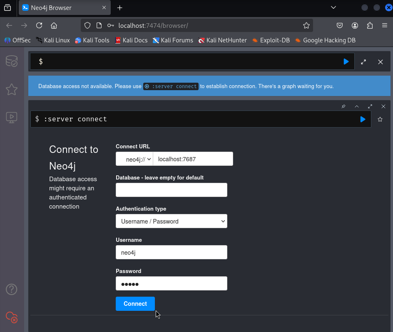Viewport: 393px width, 332px height.
Task: Open the Kali Tools bookmark
Action: [92, 40]
